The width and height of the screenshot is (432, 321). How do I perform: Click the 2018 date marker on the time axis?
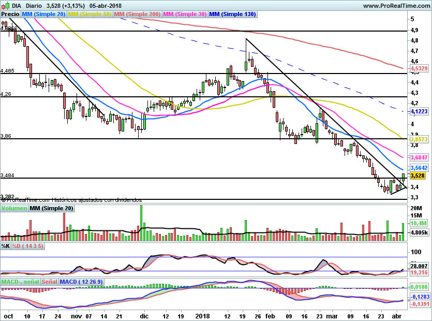(x=202, y=316)
